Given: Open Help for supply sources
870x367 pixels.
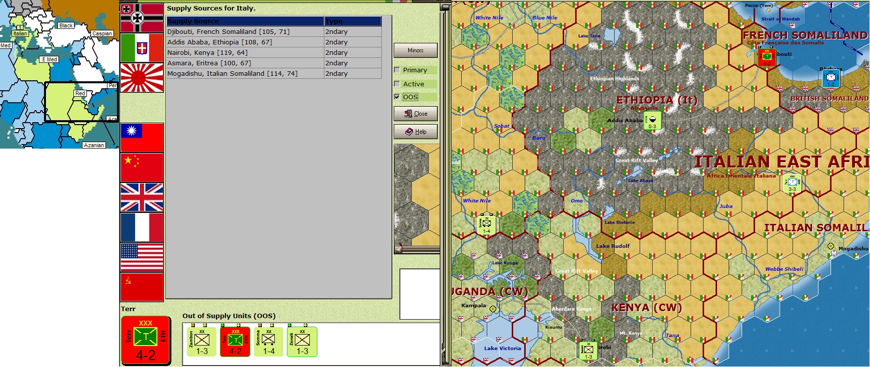Looking at the screenshot, I should 415,132.
